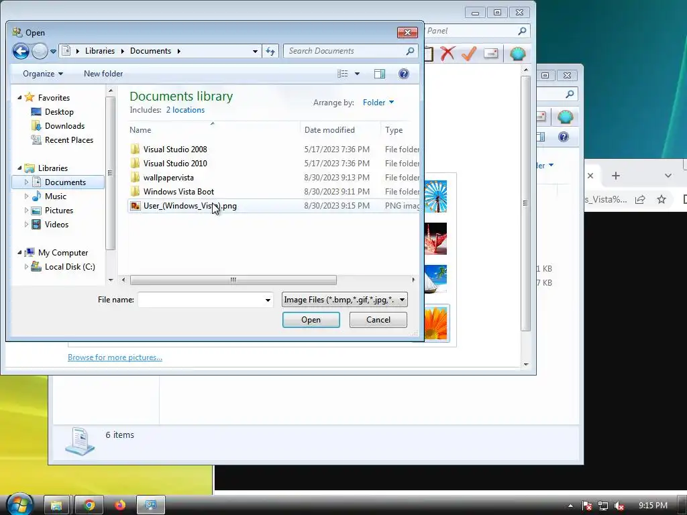Open the Organize dropdown menu
This screenshot has height=515, width=687.
click(x=43, y=74)
